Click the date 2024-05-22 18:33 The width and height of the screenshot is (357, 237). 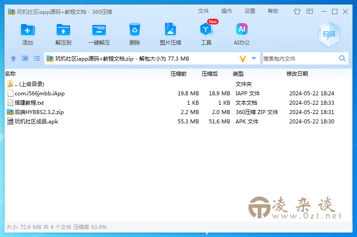[x=311, y=103]
